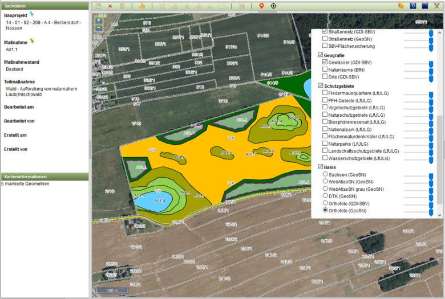Click the blue pin next to Bauprojekt

tap(32, 13)
